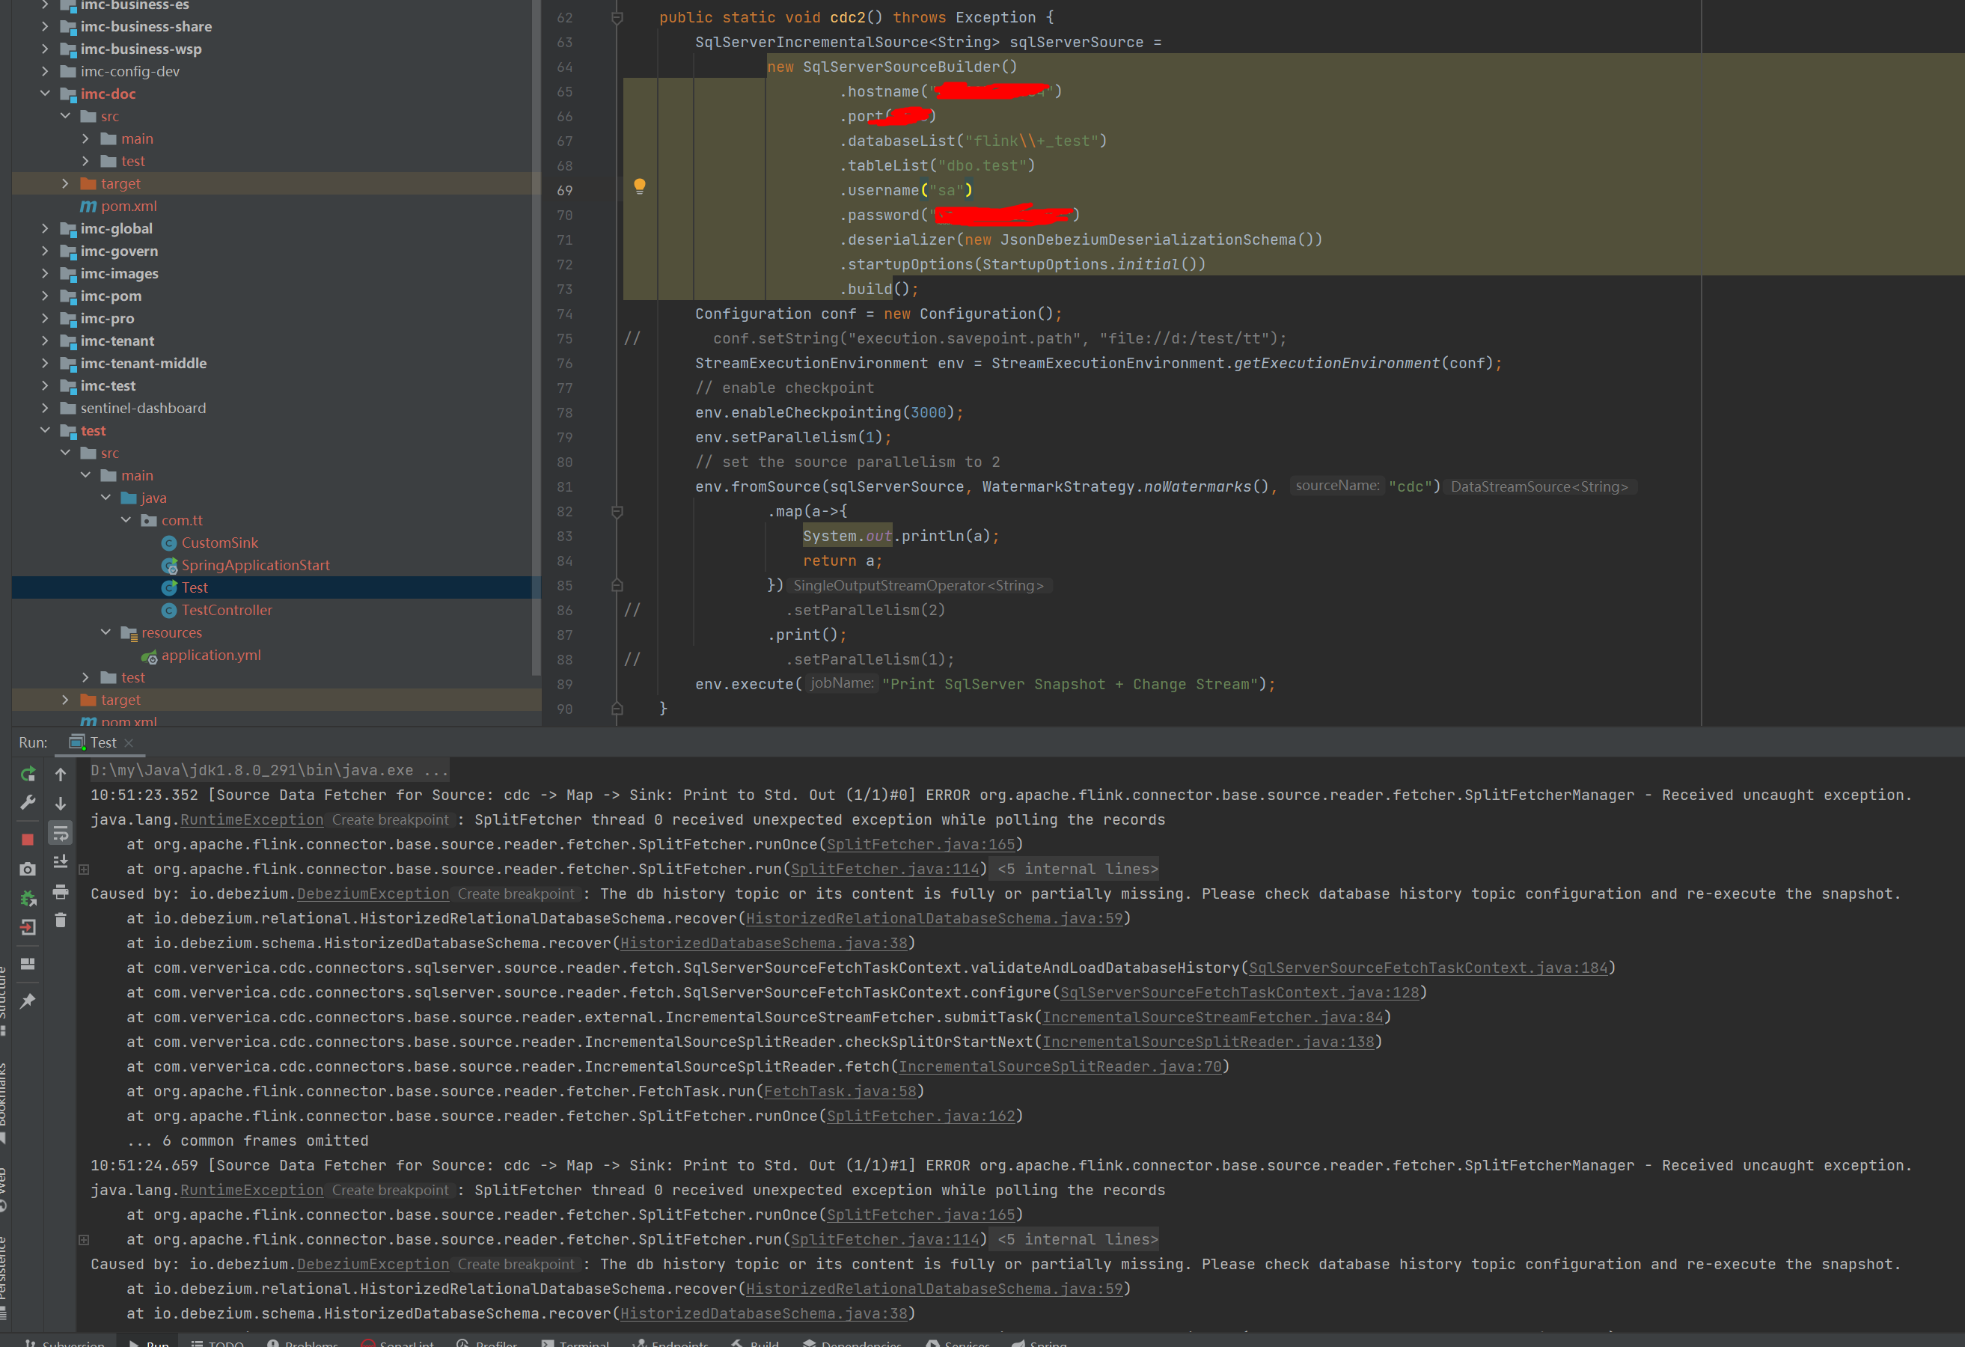Screen dimensions: 1965x1347
Task: Toggle the soft-wrap button in console
Action: point(61,834)
